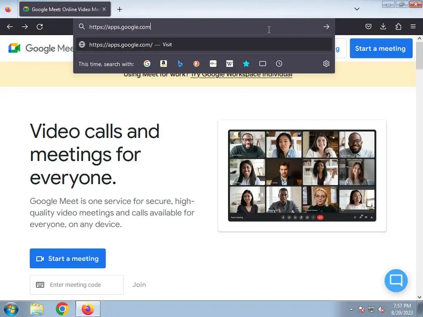Open the Action Center flag icon

(x=361, y=310)
